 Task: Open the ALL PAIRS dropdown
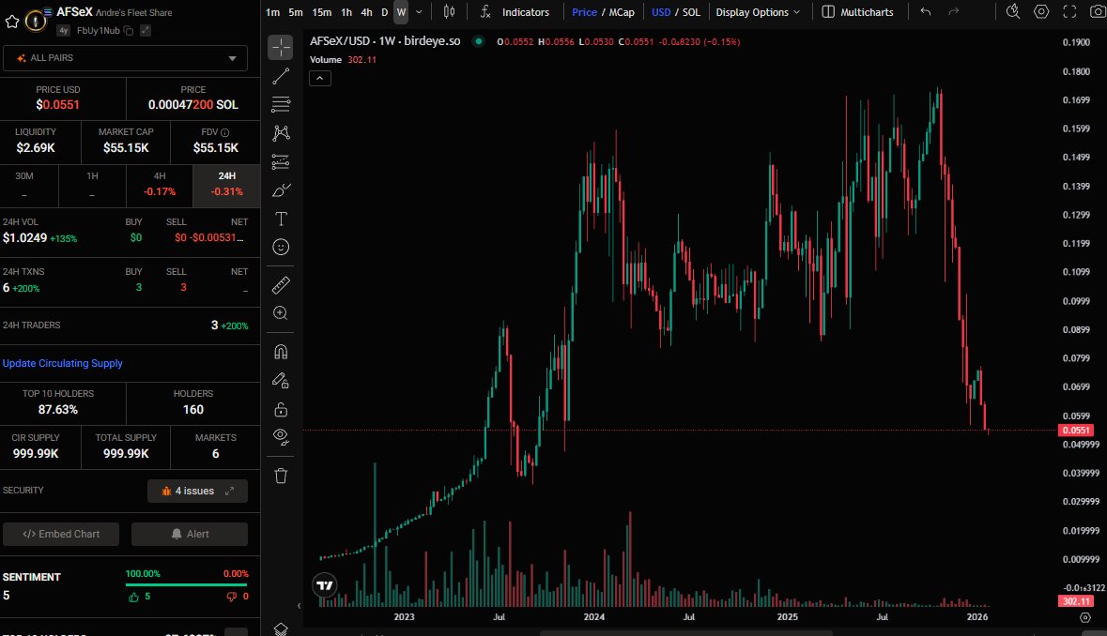coord(125,58)
